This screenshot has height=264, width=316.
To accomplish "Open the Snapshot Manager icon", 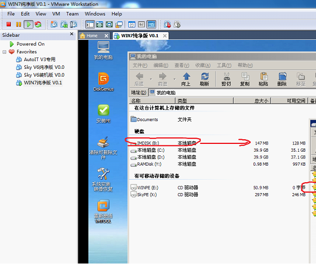I will (73, 24).
